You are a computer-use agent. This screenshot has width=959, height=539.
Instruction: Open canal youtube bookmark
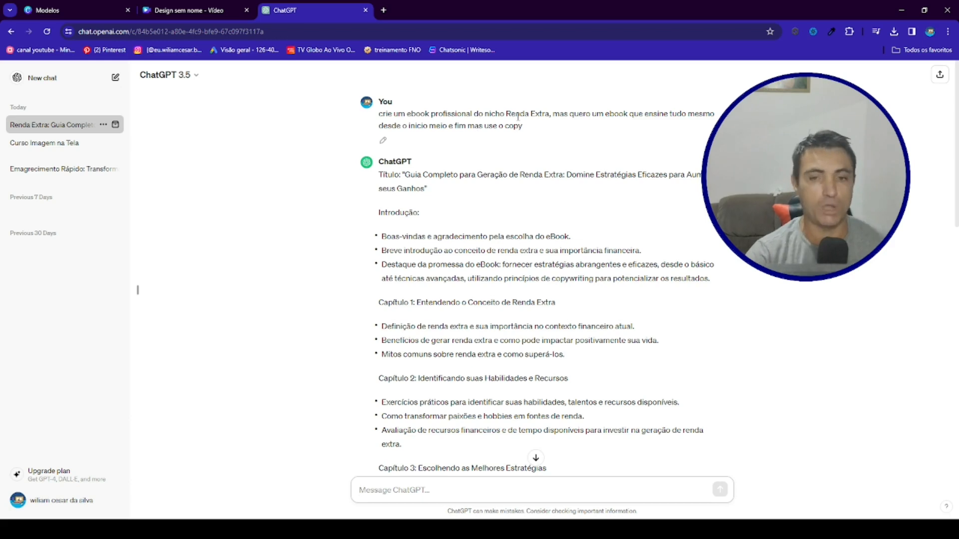pyautogui.click(x=40, y=50)
